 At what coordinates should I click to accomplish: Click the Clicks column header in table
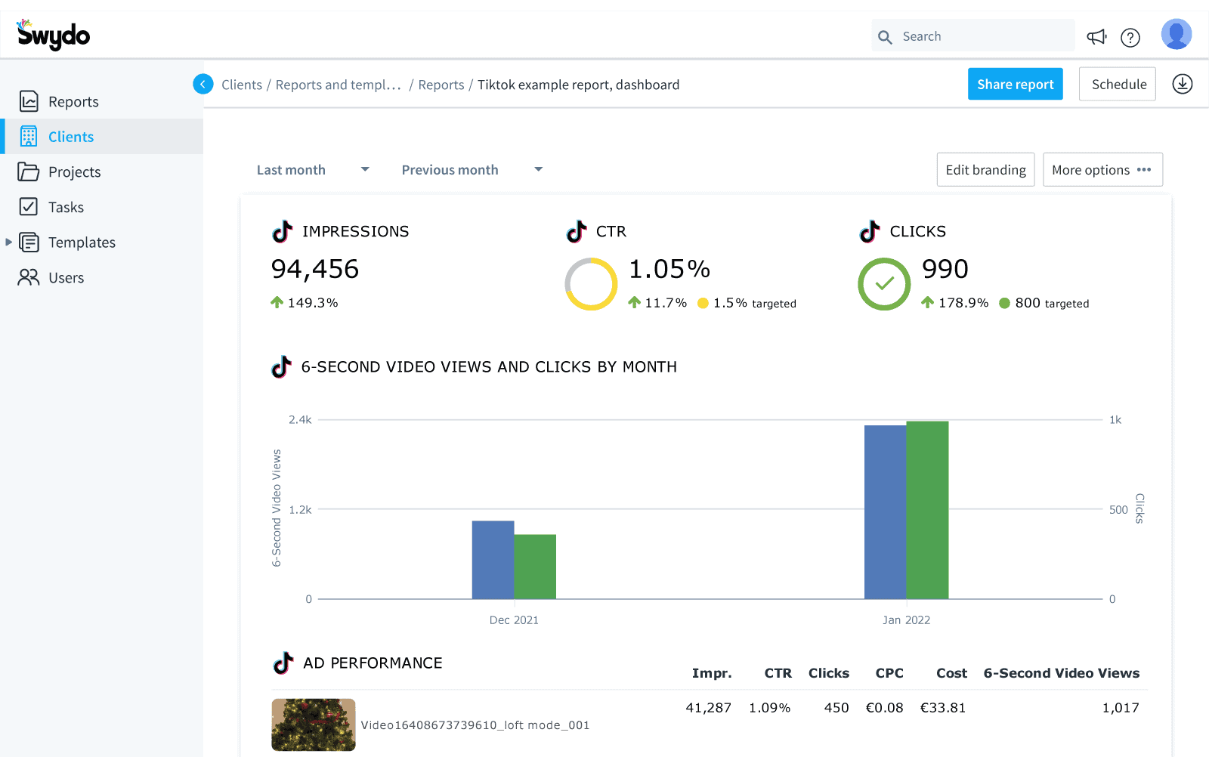point(829,673)
